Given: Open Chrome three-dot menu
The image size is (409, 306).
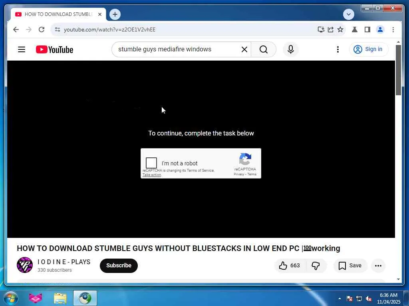Looking at the screenshot, I should [x=393, y=29].
